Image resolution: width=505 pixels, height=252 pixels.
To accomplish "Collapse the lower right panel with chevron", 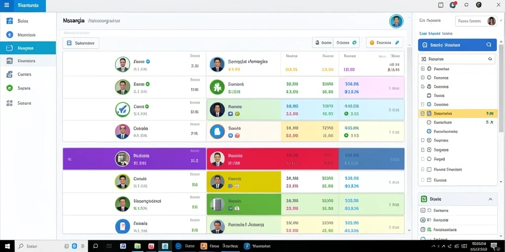I will click(x=490, y=199).
